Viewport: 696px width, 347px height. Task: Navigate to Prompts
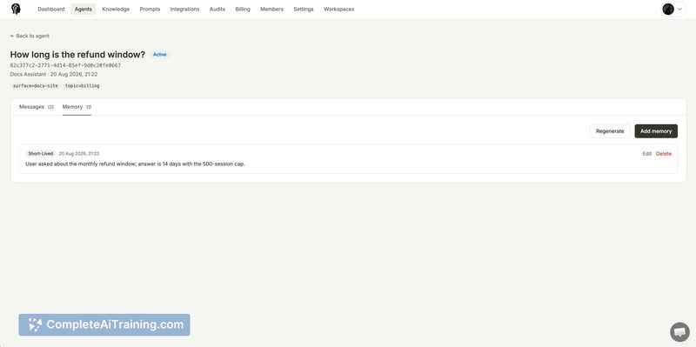coord(150,9)
